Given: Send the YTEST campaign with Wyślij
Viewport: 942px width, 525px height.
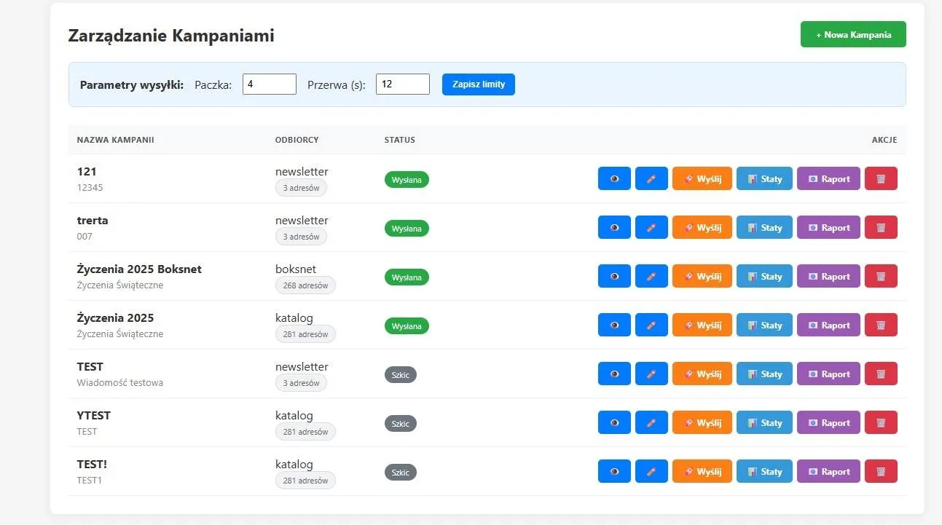Looking at the screenshot, I should pos(702,423).
